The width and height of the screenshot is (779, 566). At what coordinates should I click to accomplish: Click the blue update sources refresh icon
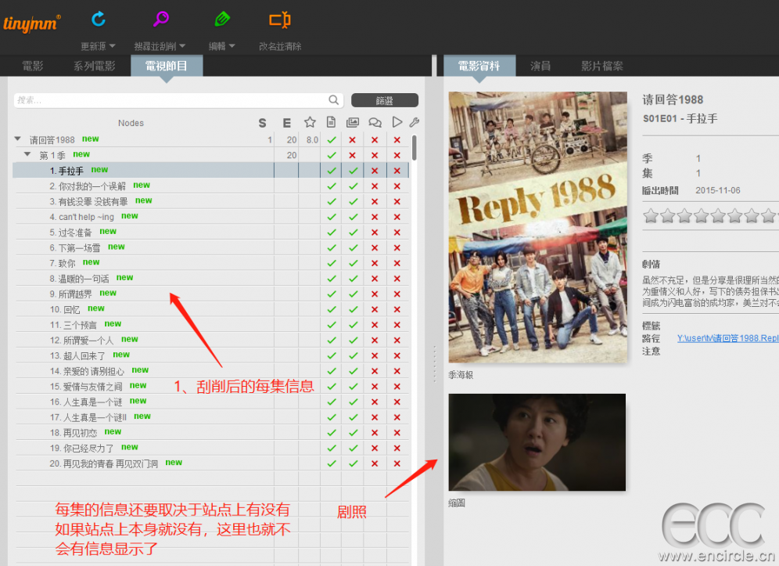pyautogui.click(x=99, y=19)
